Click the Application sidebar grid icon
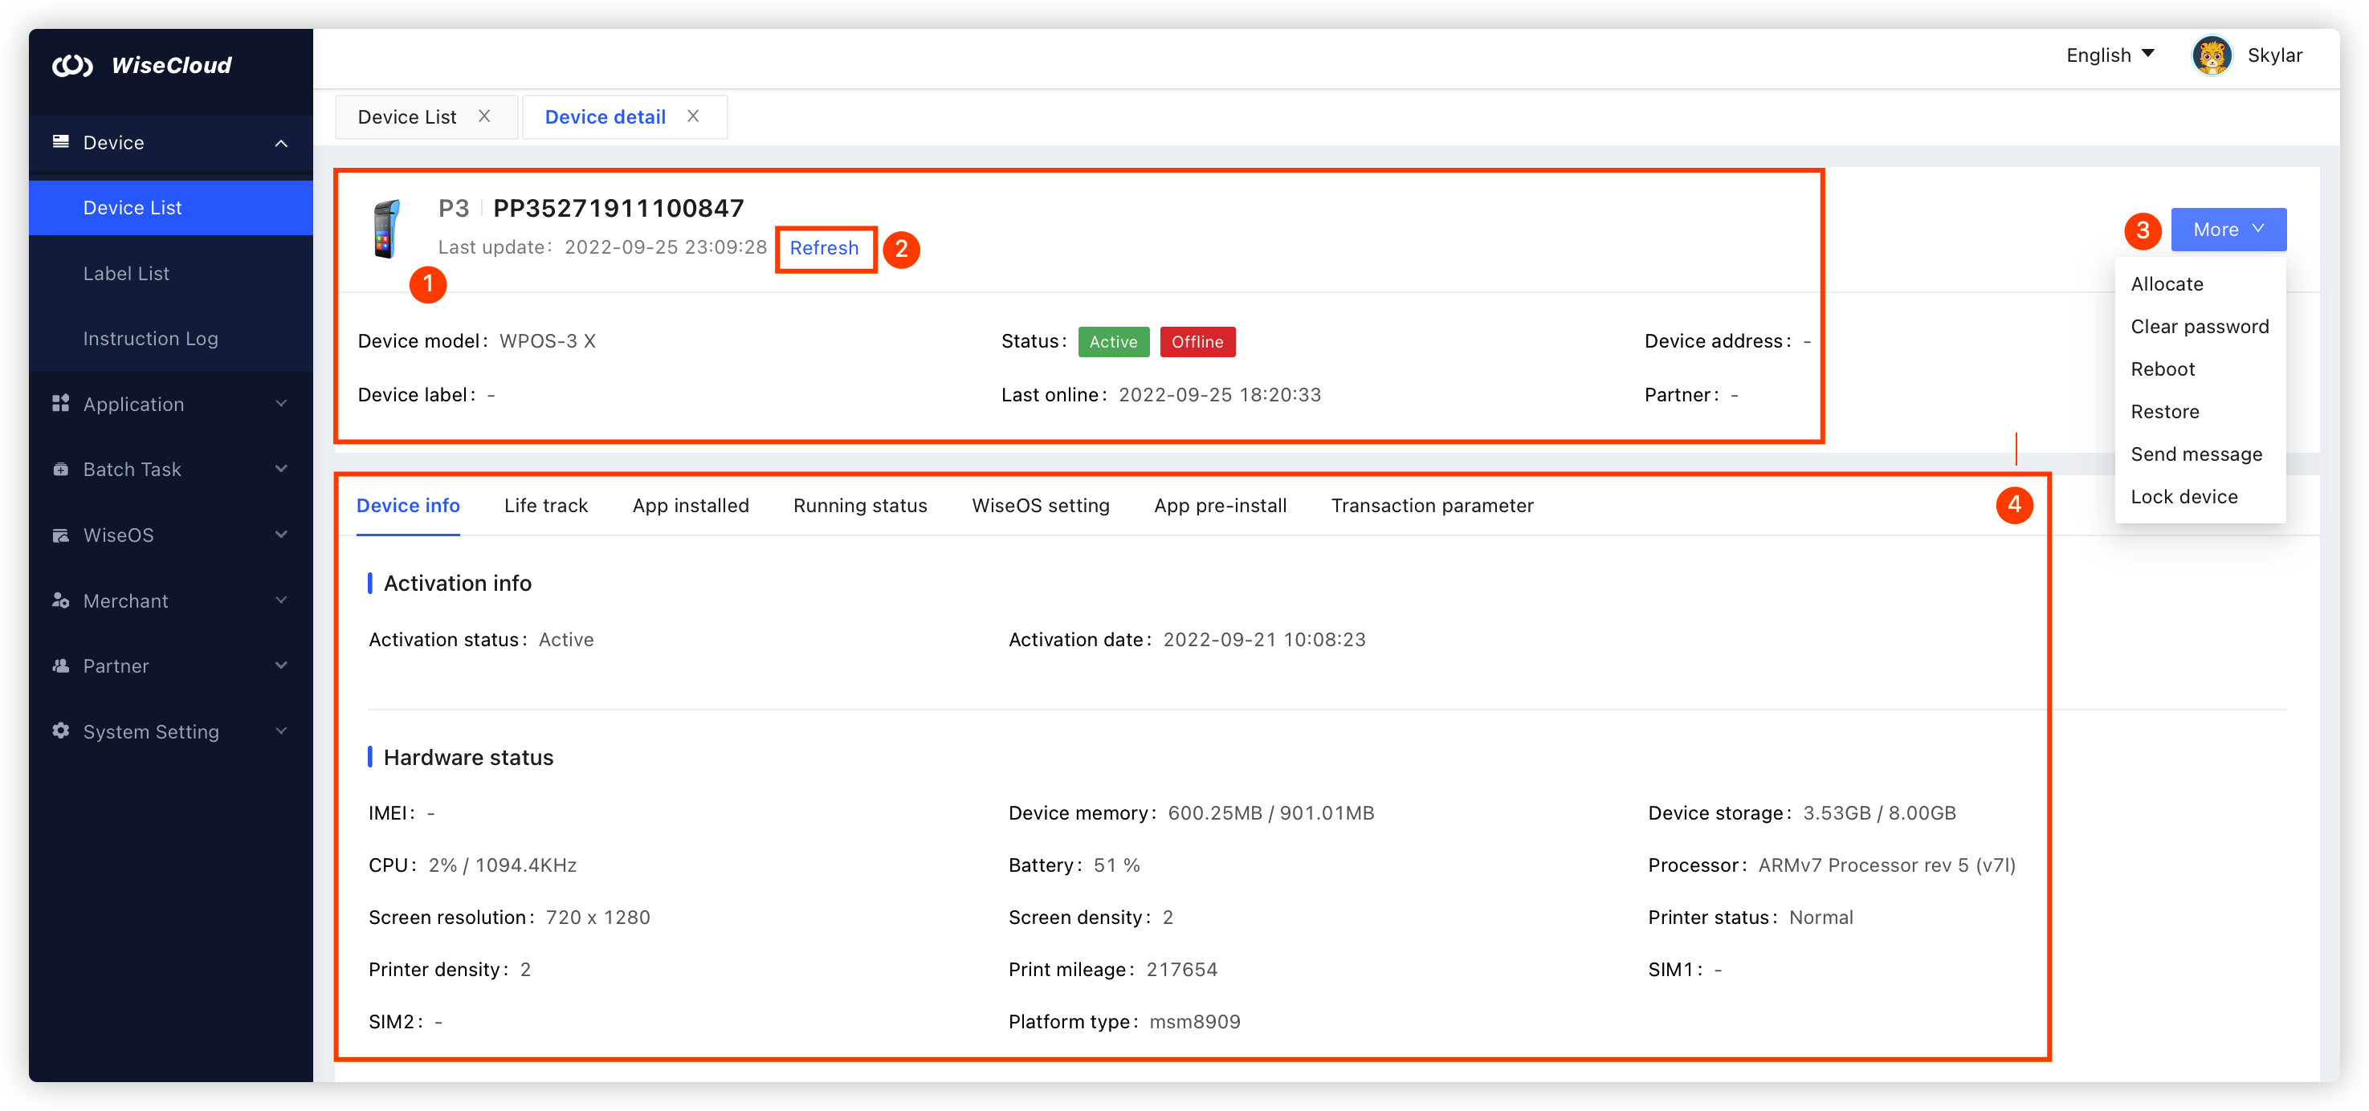Screen dimensions: 2369x1111 coord(61,404)
